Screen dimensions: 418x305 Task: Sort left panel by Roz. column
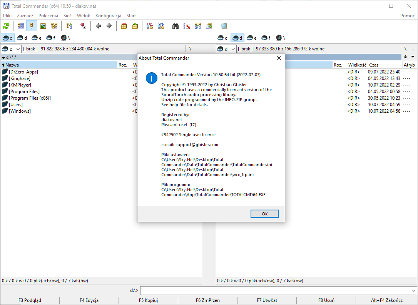124,65
